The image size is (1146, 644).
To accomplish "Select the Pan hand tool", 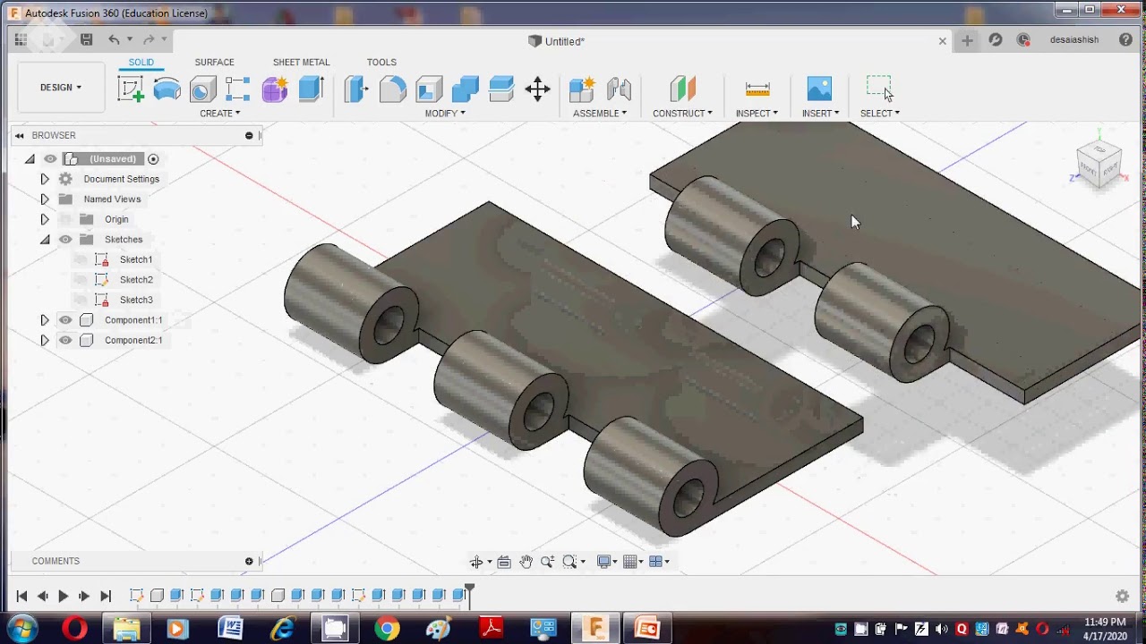I will [x=526, y=562].
